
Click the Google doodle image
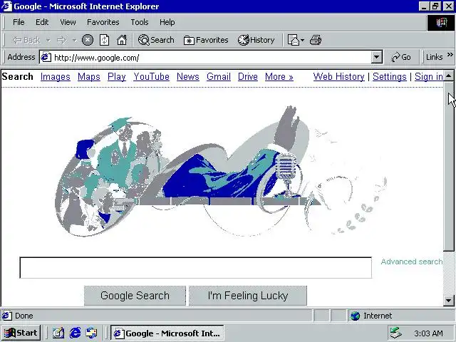221,172
